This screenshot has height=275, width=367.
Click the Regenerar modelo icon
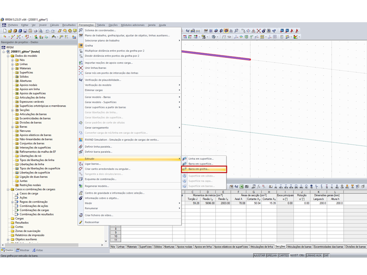[81, 186]
